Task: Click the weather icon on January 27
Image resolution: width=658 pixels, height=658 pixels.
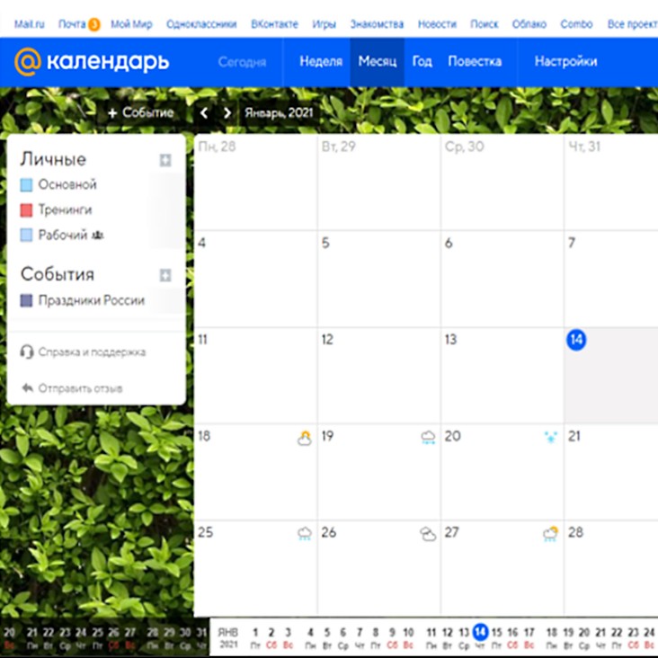Action: pyautogui.click(x=550, y=534)
